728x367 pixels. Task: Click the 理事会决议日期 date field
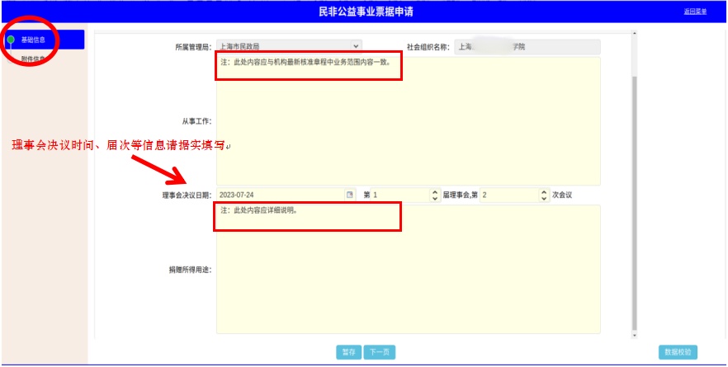point(286,195)
